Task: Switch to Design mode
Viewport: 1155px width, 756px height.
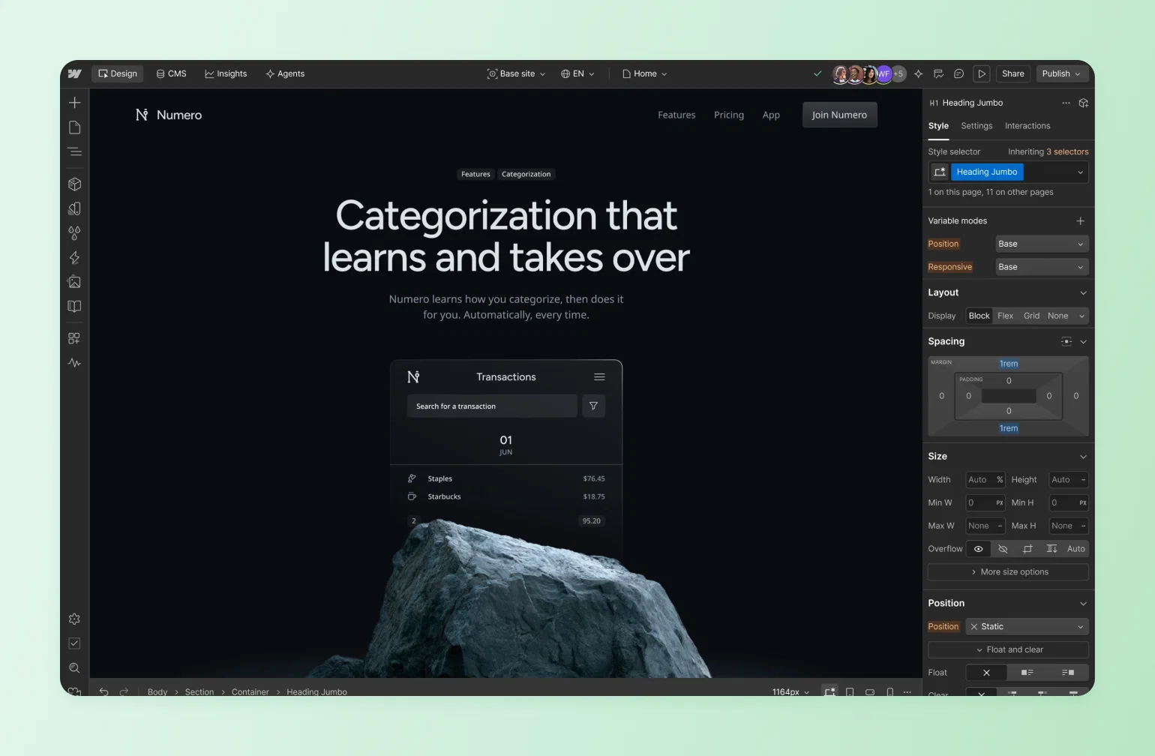Action: (118, 73)
